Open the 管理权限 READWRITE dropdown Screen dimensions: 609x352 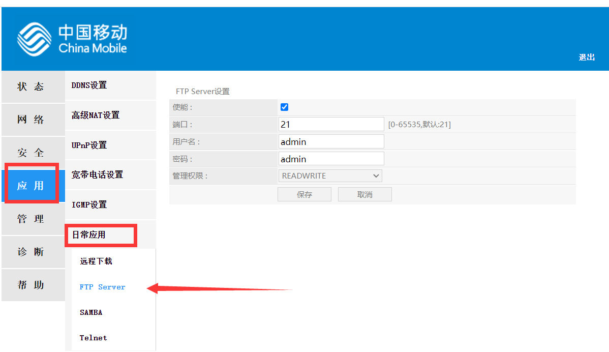pyautogui.click(x=330, y=175)
